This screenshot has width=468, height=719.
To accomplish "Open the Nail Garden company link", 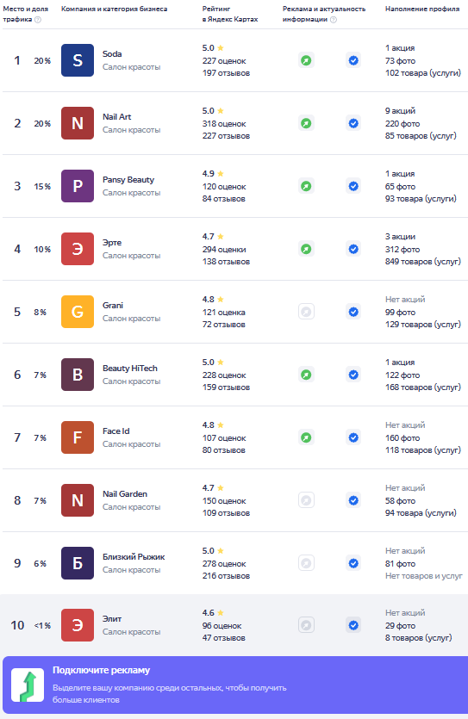I will point(125,494).
